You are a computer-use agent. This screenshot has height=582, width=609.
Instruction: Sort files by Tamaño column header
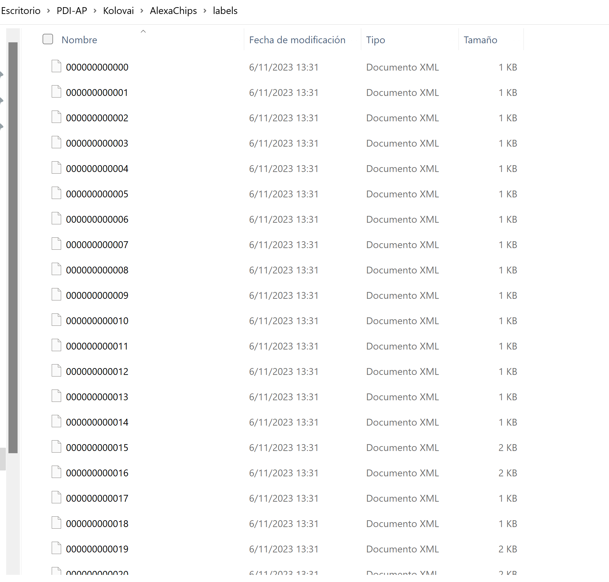tap(480, 40)
